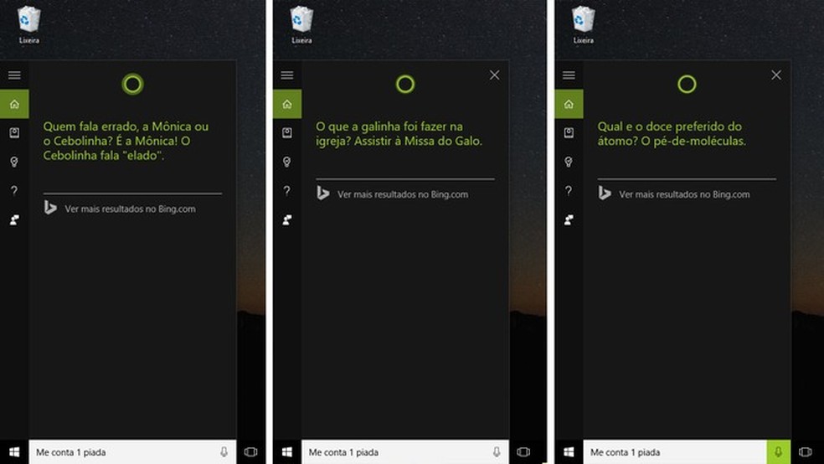824x464 pixels.
Task: Open the lightbulb Reminders icon in the galinha joke panel
Action: click(287, 162)
